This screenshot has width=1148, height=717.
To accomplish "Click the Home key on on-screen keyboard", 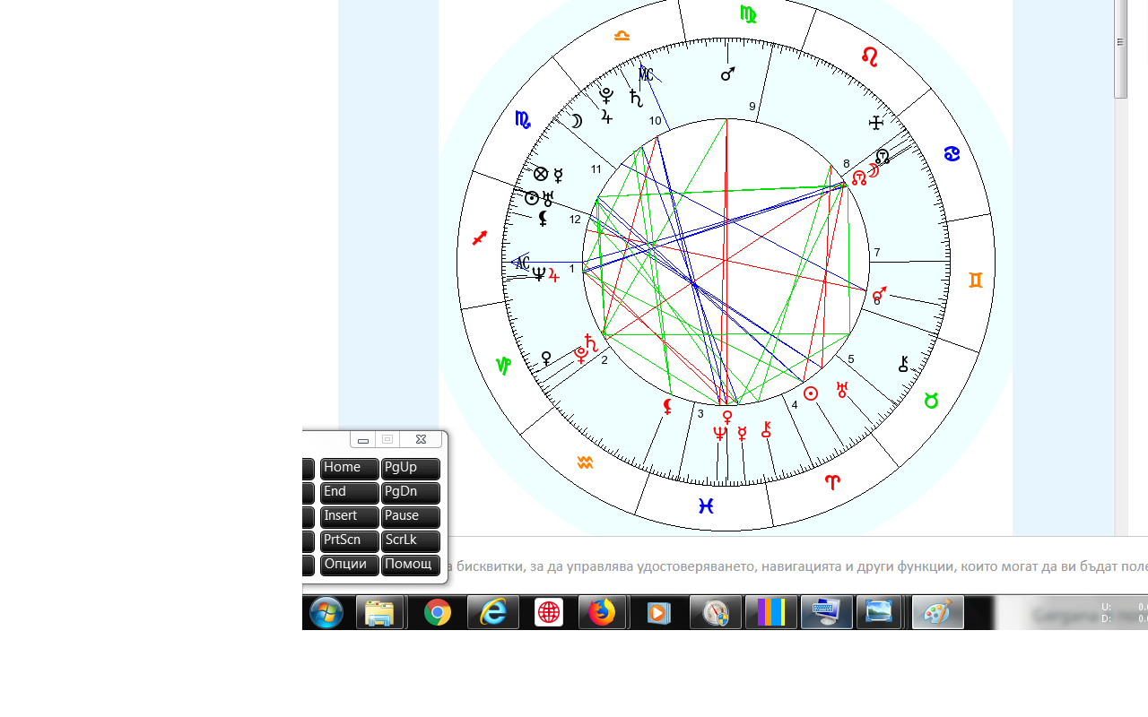I will [349, 469].
